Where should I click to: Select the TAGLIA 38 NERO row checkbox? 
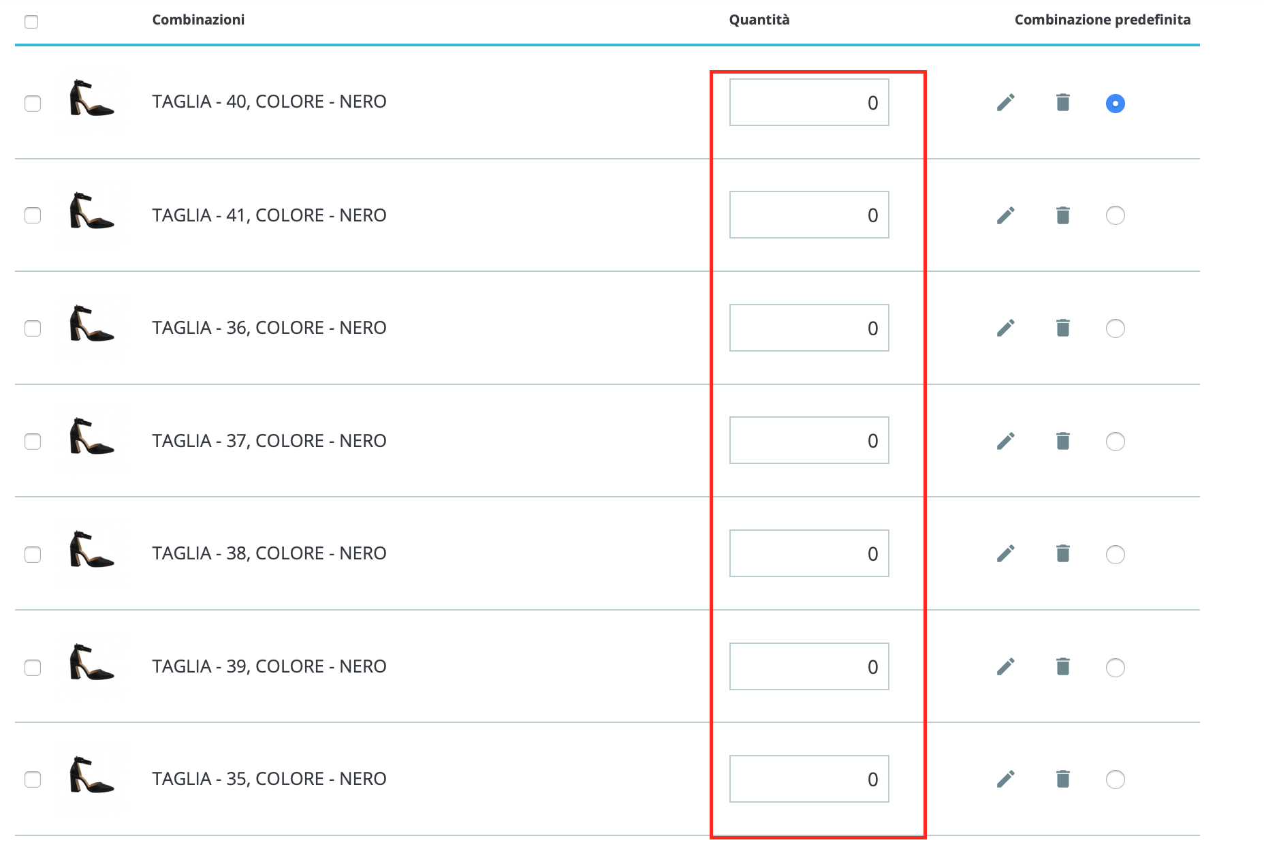click(33, 555)
